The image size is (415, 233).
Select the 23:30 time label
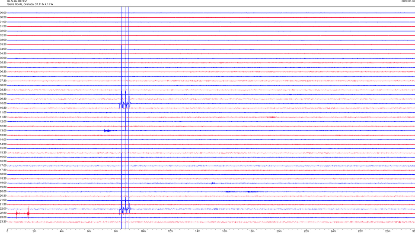click(3, 222)
